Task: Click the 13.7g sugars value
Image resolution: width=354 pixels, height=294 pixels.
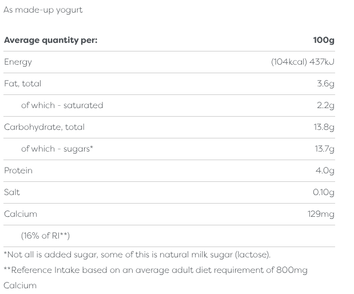Action: pos(324,149)
